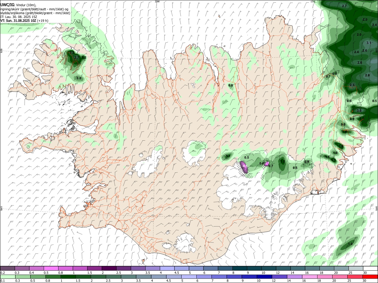Pick the 5–6 pale blue swatch, lower legend
Viewport: 378px width, 283px height.
click(x=189, y=277)
